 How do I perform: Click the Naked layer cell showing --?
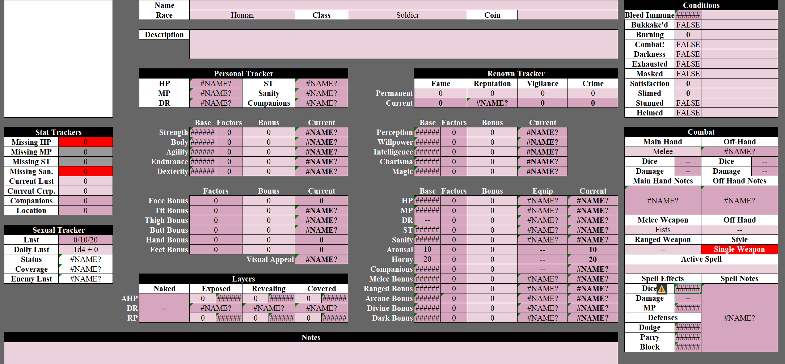coord(164,308)
